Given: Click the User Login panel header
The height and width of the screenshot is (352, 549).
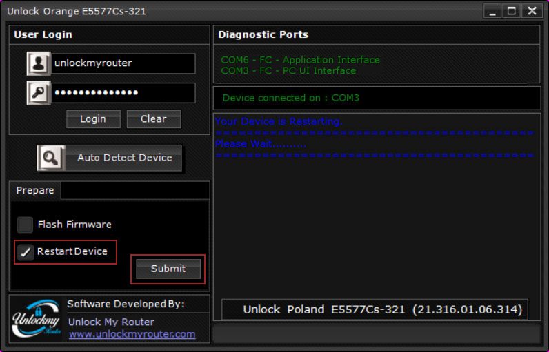Looking at the screenshot, I should click(109, 34).
